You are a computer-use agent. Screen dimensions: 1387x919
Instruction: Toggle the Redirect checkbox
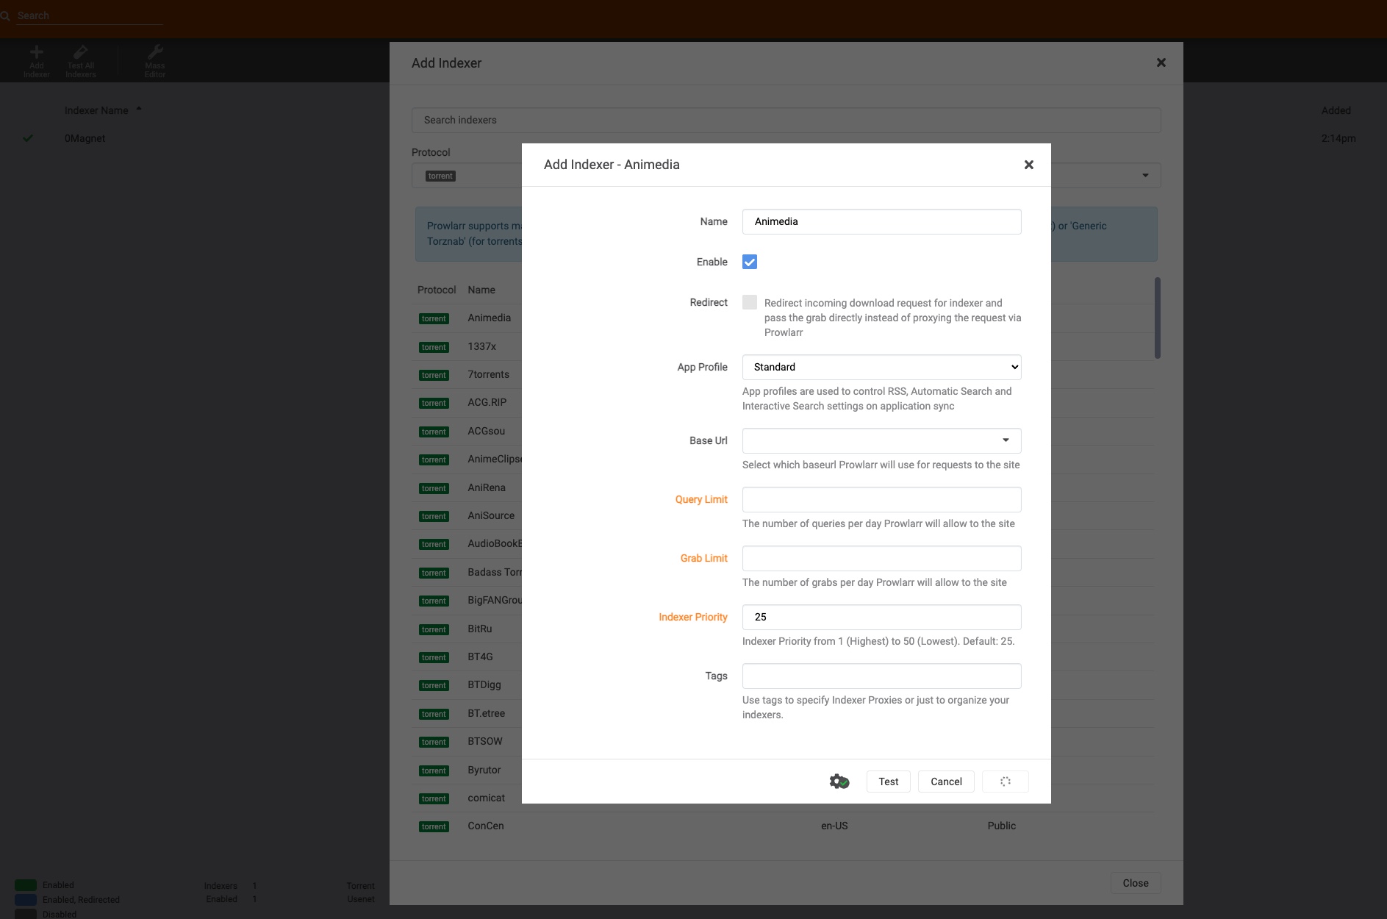pos(750,302)
